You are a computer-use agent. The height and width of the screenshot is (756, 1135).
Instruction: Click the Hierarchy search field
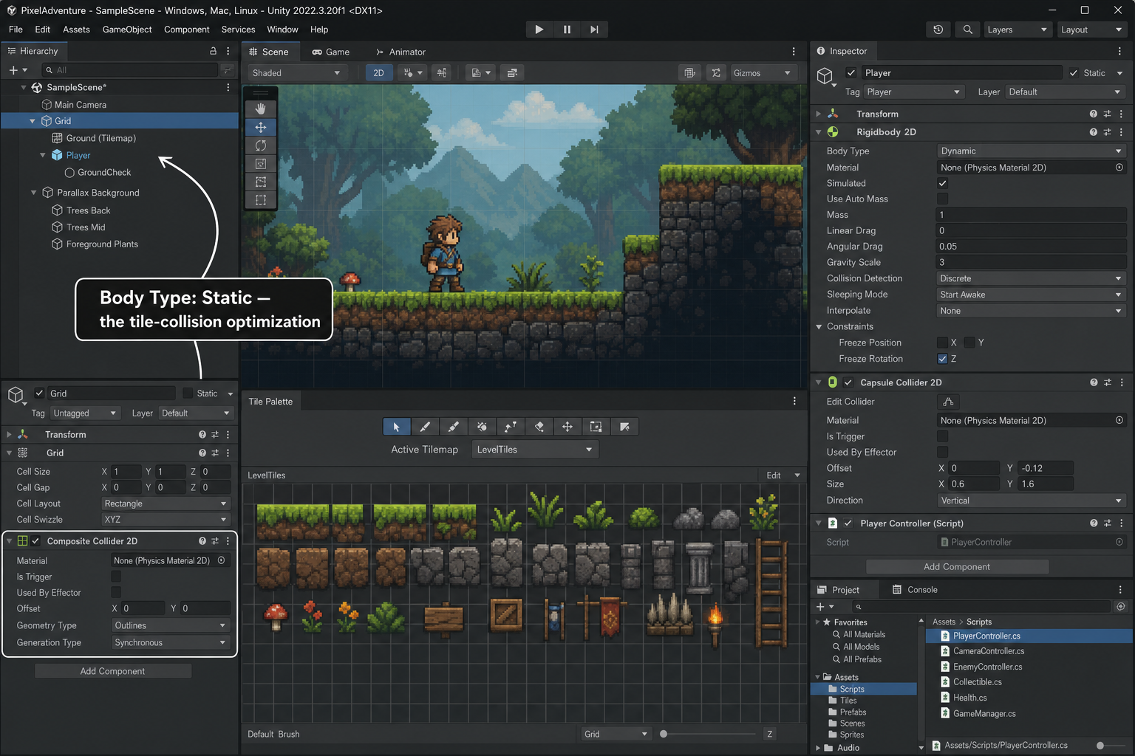(130, 70)
